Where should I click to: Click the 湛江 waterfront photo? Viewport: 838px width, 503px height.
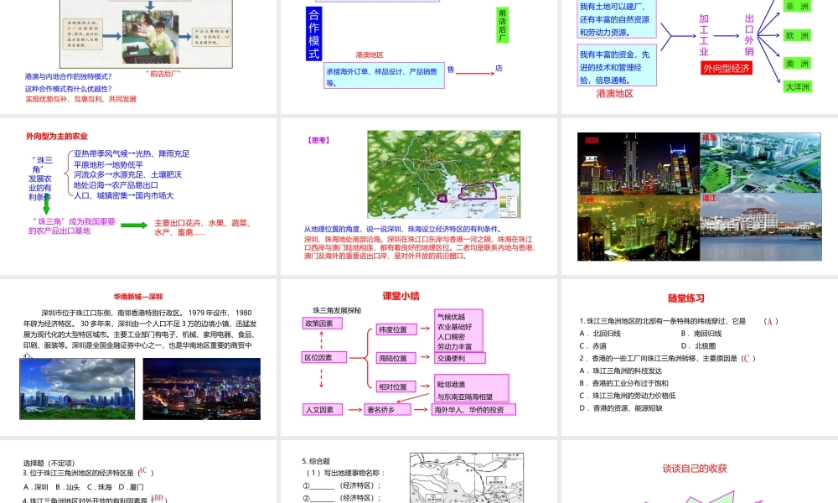point(761,227)
